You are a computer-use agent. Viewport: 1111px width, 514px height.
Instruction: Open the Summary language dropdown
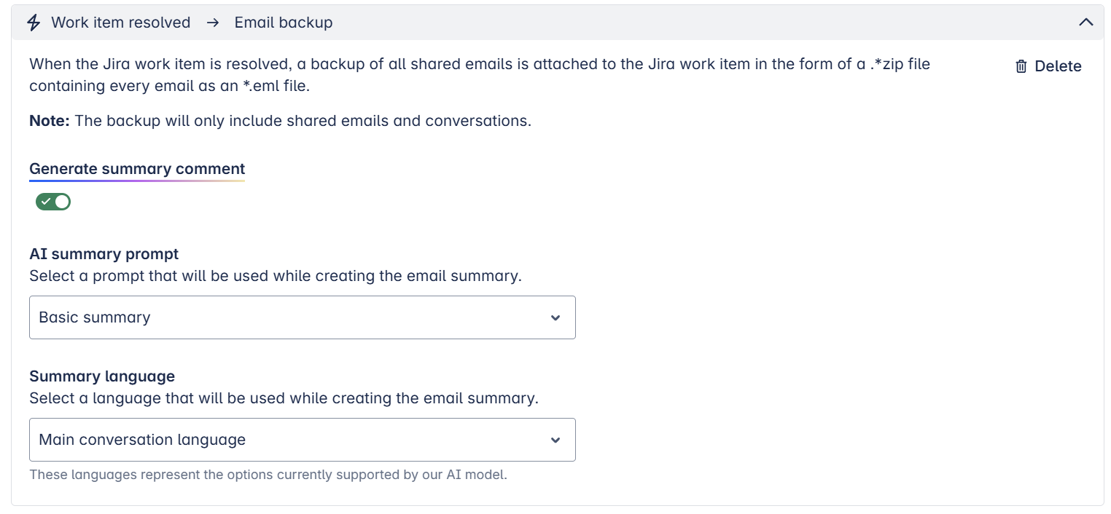click(x=302, y=440)
